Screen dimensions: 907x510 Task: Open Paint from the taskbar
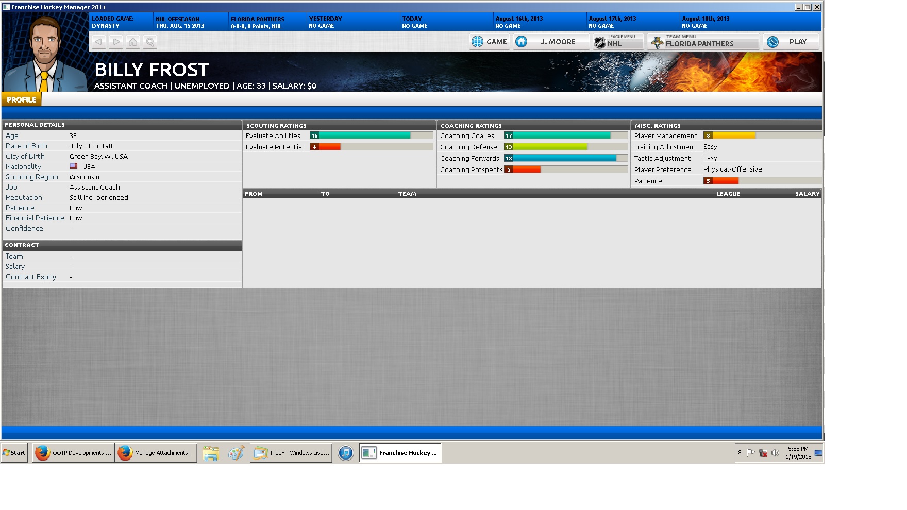point(236,453)
